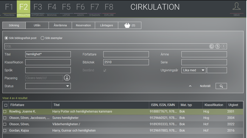
Task: Click Utgivet year 2016
Action: click(x=231, y=131)
